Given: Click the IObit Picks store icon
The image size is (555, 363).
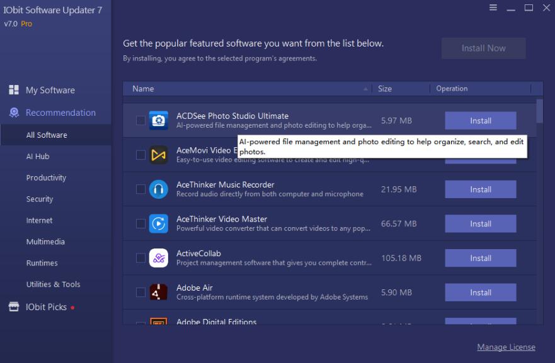Looking at the screenshot, I should coord(14,306).
